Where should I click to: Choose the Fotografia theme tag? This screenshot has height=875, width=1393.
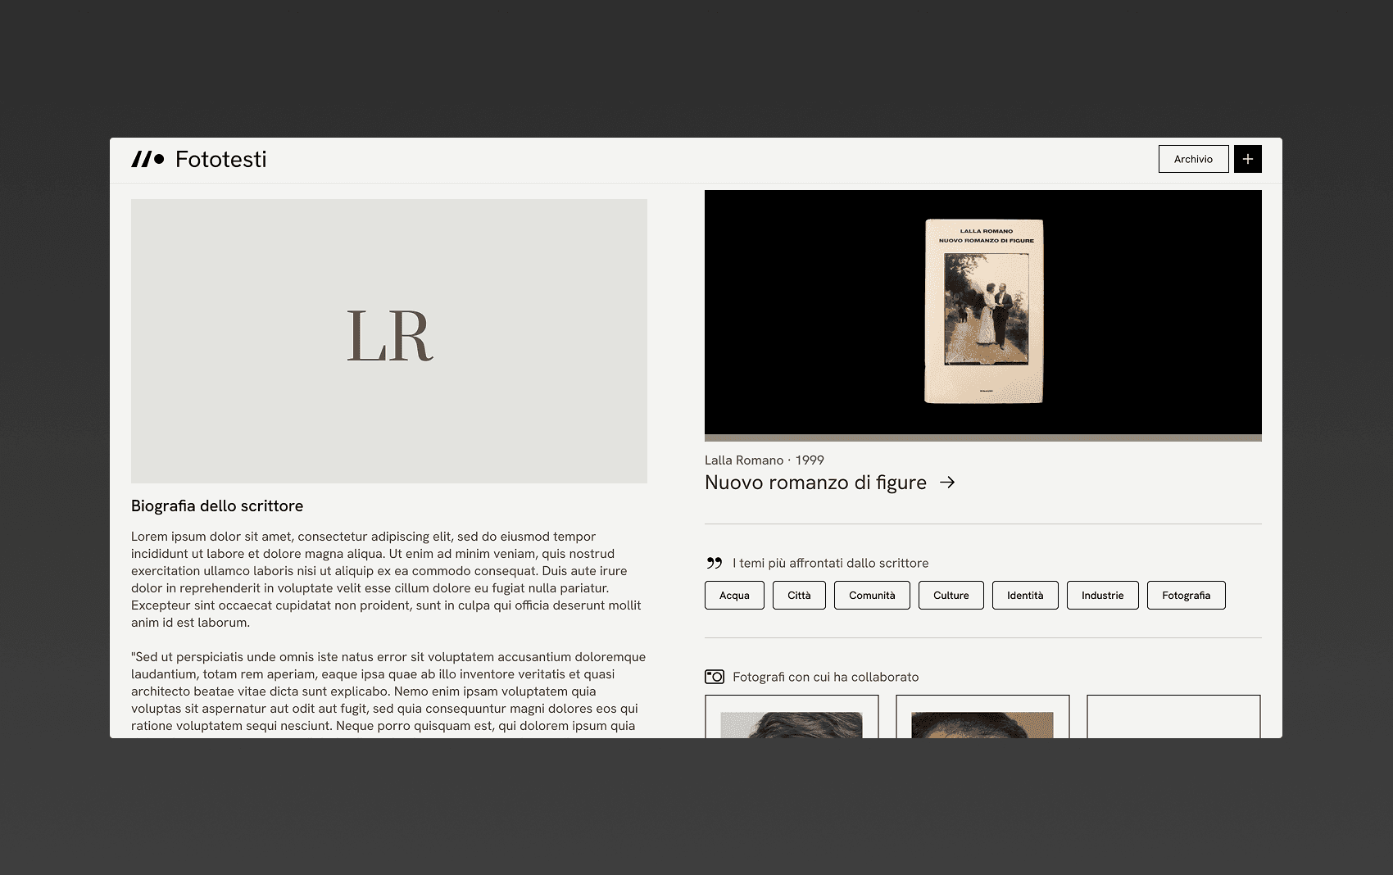[x=1187, y=596]
